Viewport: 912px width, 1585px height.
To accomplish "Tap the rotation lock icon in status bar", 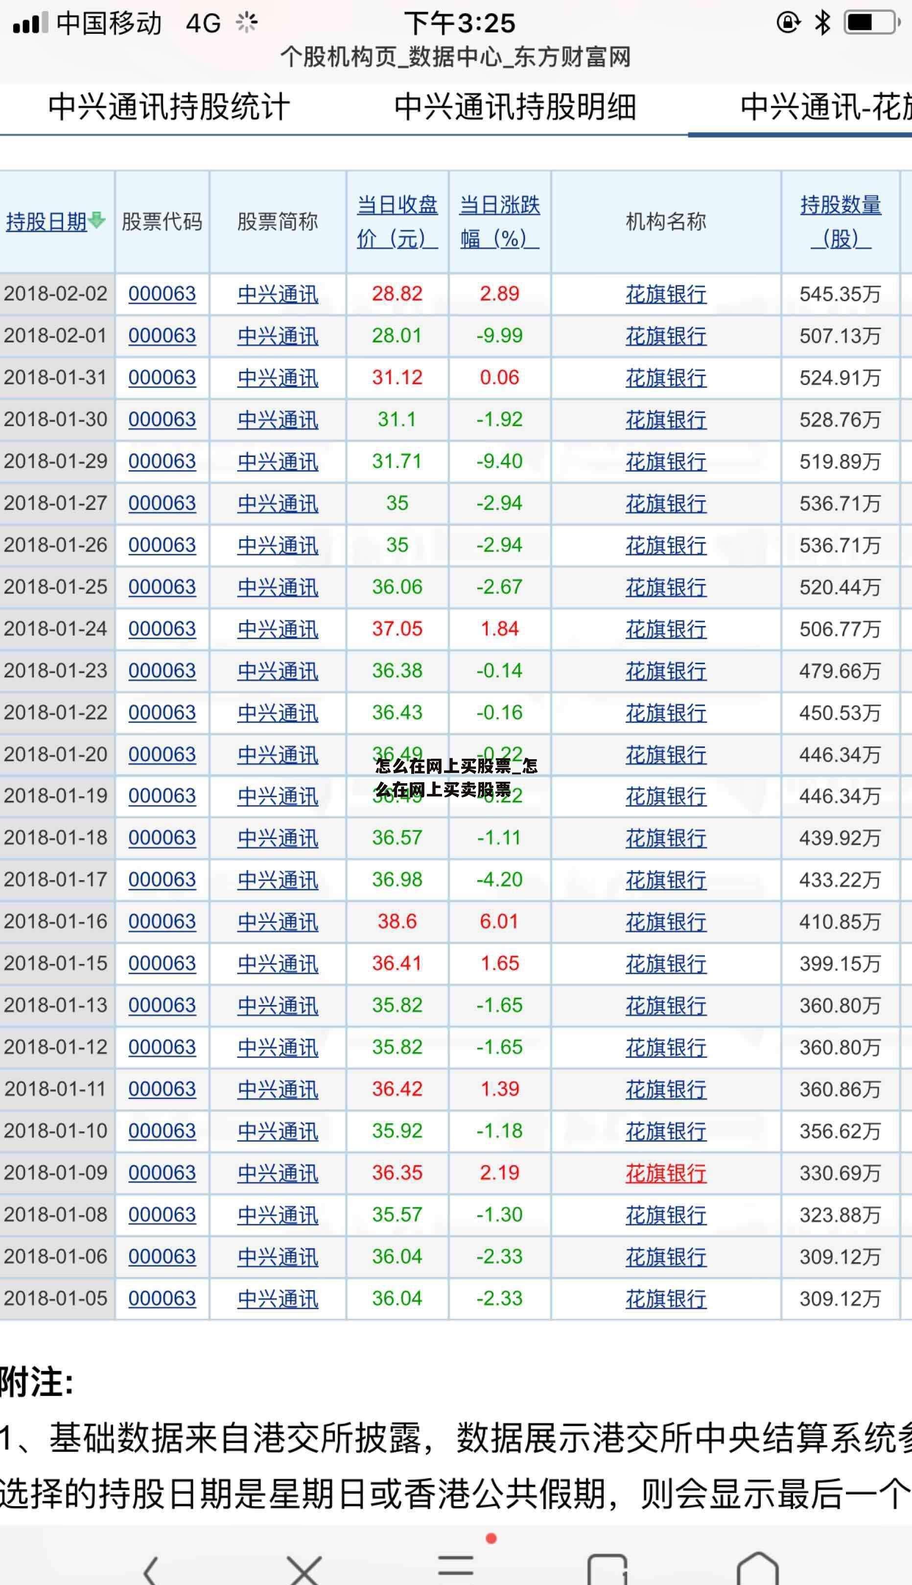I will pyautogui.click(x=788, y=23).
